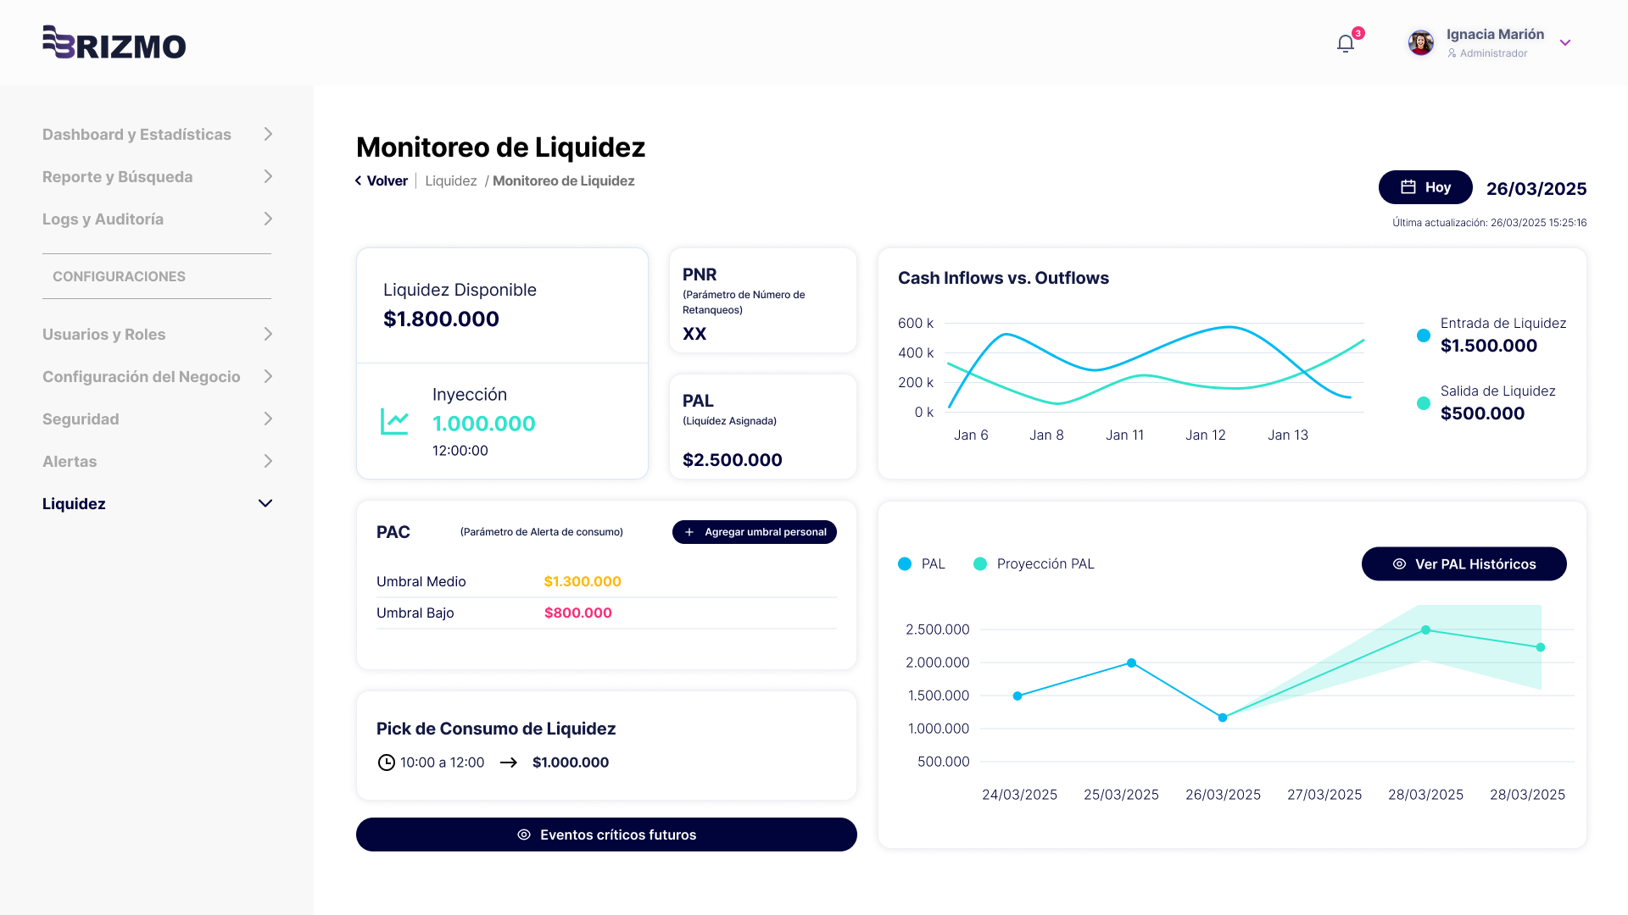
Task: Click the Inyección trend chart icon
Action: [x=394, y=421]
